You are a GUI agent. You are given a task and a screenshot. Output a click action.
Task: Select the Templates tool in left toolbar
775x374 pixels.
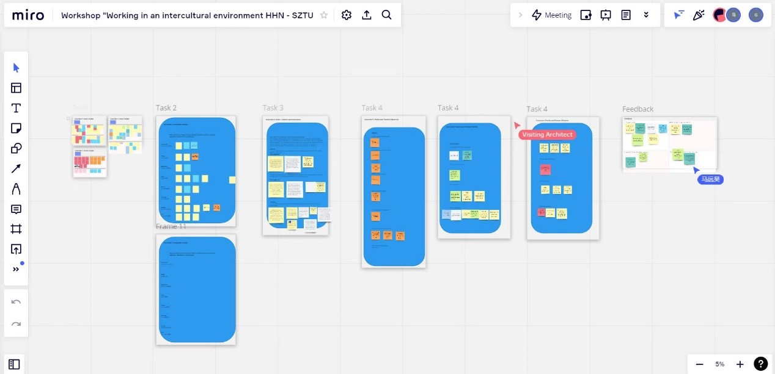[x=17, y=88]
